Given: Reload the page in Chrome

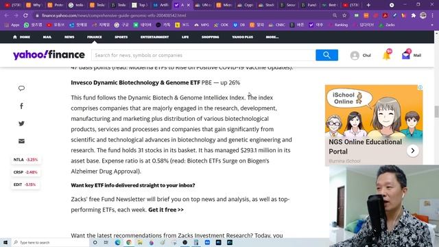Looking at the screenshot, I should tap(25, 15).
